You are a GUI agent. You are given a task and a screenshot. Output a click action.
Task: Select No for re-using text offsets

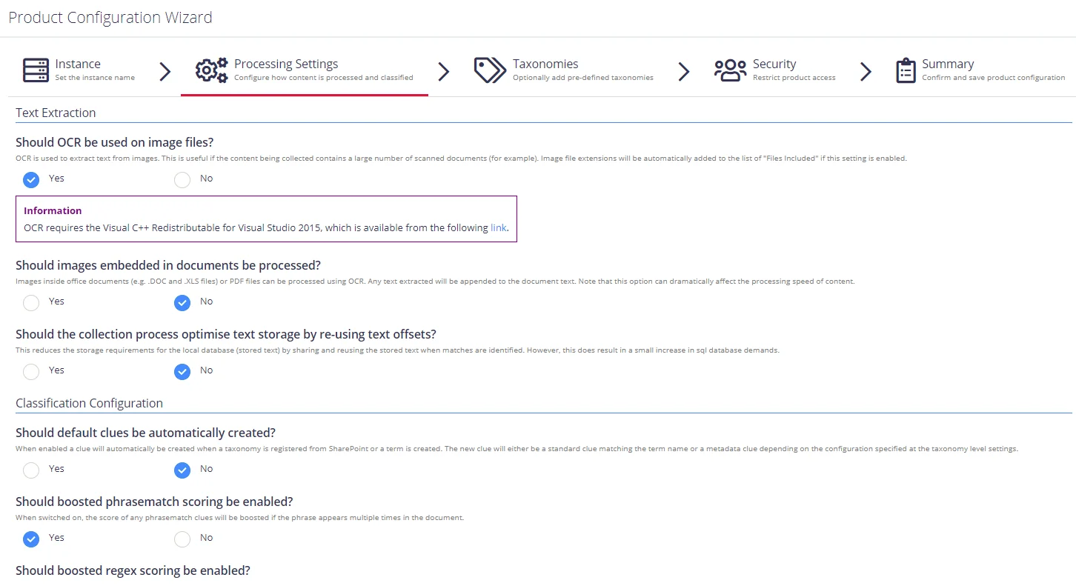click(182, 371)
